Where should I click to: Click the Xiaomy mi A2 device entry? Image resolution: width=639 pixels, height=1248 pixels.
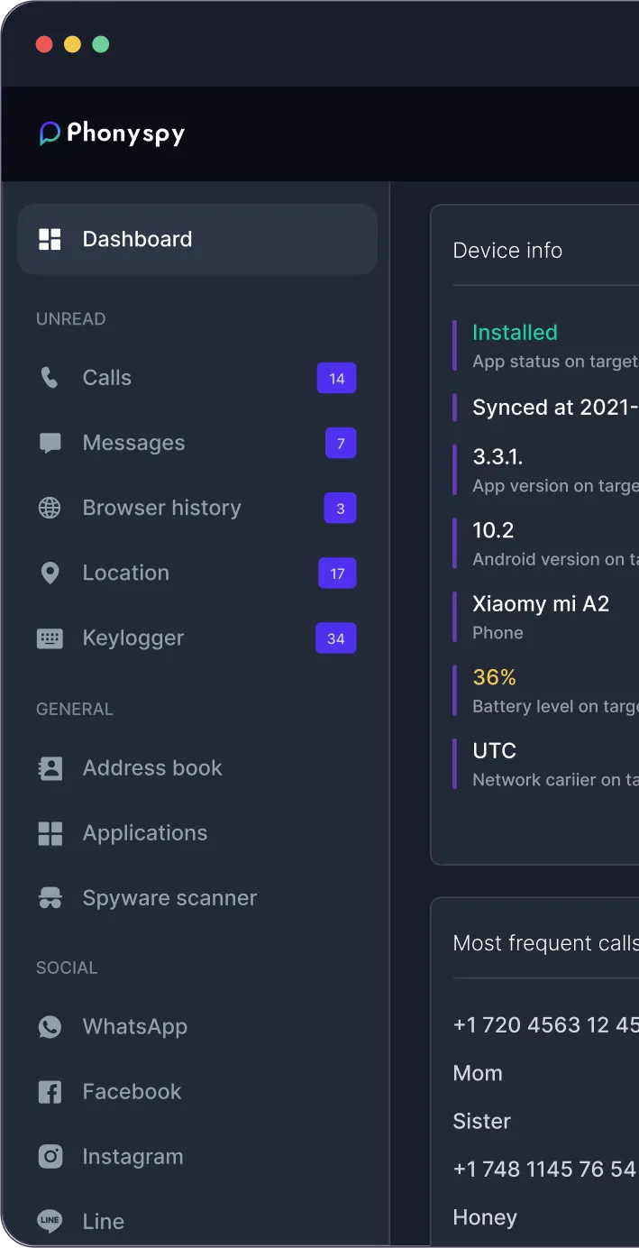(x=541, y=604)
